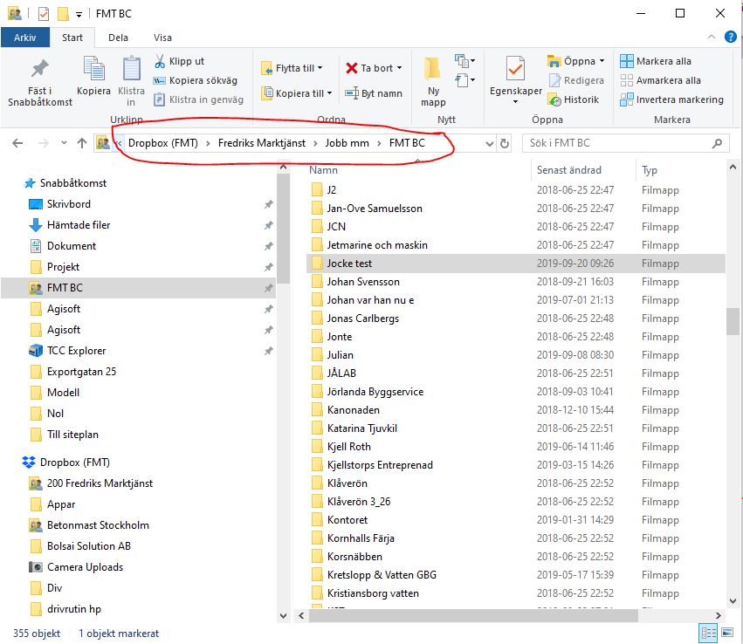This screenshot has height=644, width=743.
Task: Select the Kjellstorps Entreprenad folder
Action: coord(516,465)
